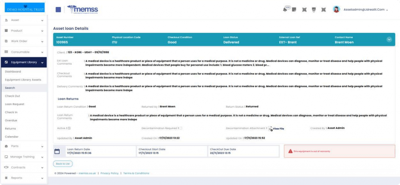
Task: Click the Demo Hospital Trust logo
Action: click(25, 7)
